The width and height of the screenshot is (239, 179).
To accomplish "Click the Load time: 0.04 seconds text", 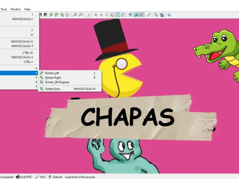I will click(x=80, y=177).
